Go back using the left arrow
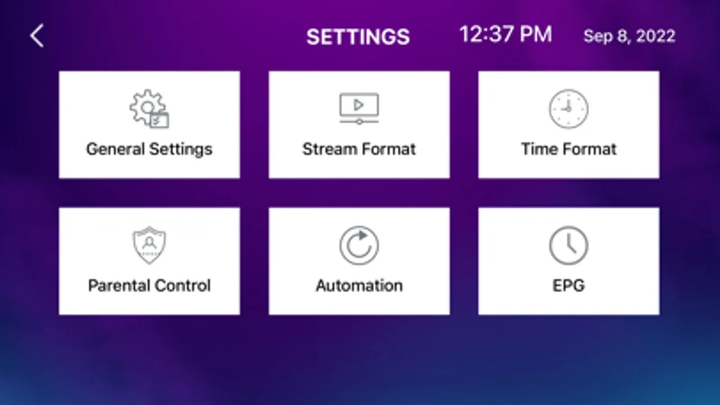The height and width of the screenshot is (405, 720). pyautogui.click(x=37, y=36)
